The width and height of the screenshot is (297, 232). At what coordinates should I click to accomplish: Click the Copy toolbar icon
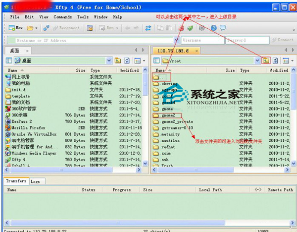coord(160,28)
